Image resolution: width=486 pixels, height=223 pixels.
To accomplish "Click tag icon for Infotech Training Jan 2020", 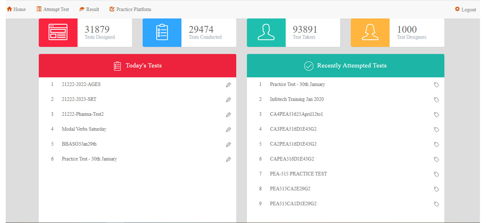I will (436, 100).
